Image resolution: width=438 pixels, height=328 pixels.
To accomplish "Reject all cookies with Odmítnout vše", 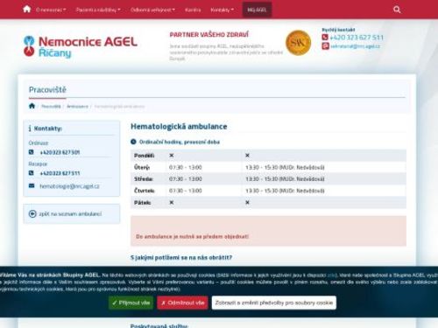I will point(182,303).
